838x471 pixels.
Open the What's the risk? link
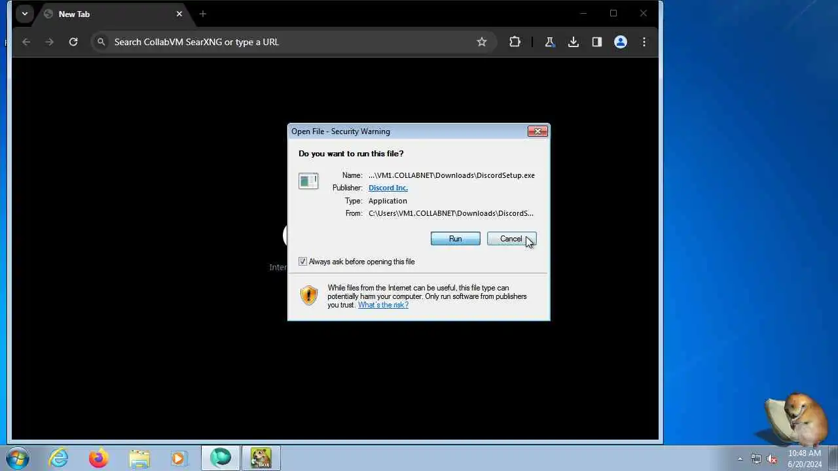coord(383,305)
